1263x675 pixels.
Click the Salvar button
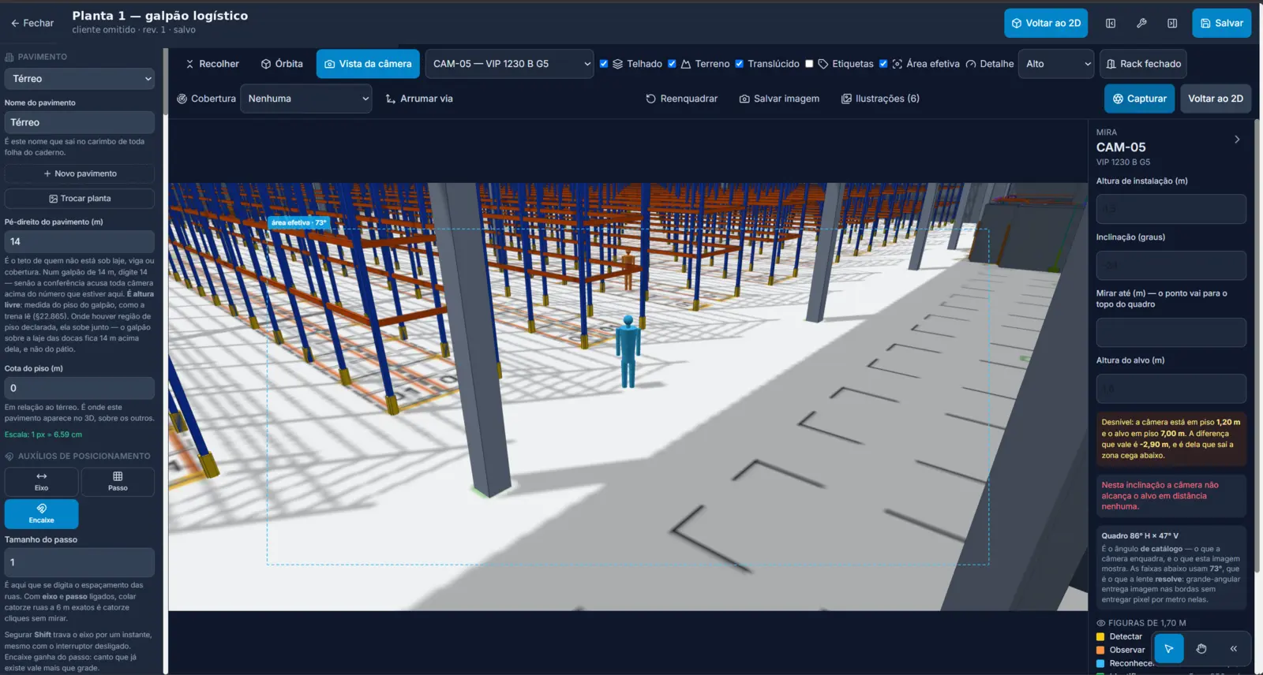click(x=1222, y=24)
